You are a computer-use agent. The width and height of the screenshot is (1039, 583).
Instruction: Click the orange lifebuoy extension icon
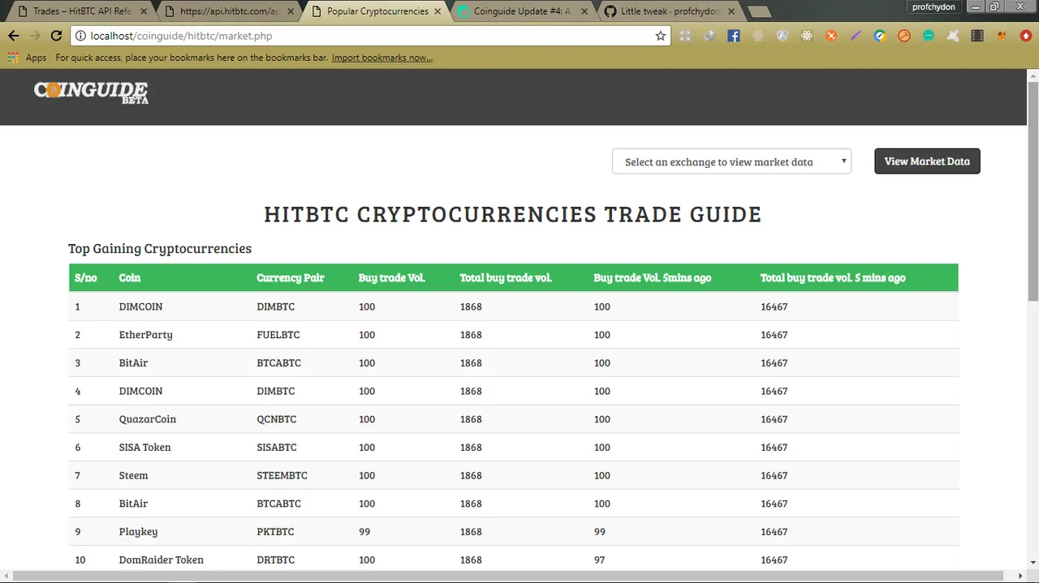[831, 36]
